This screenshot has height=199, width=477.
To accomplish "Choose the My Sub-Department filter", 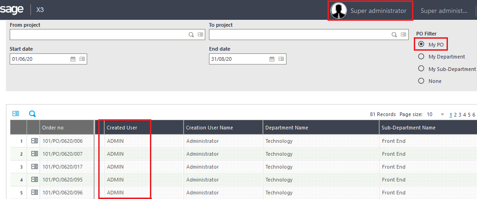I will (421, 69).
